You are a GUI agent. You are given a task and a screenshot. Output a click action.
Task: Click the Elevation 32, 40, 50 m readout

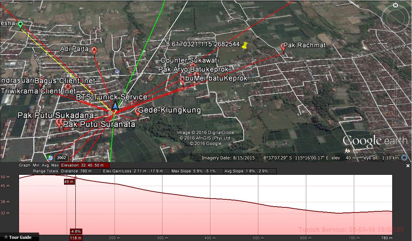click(85, 165)
